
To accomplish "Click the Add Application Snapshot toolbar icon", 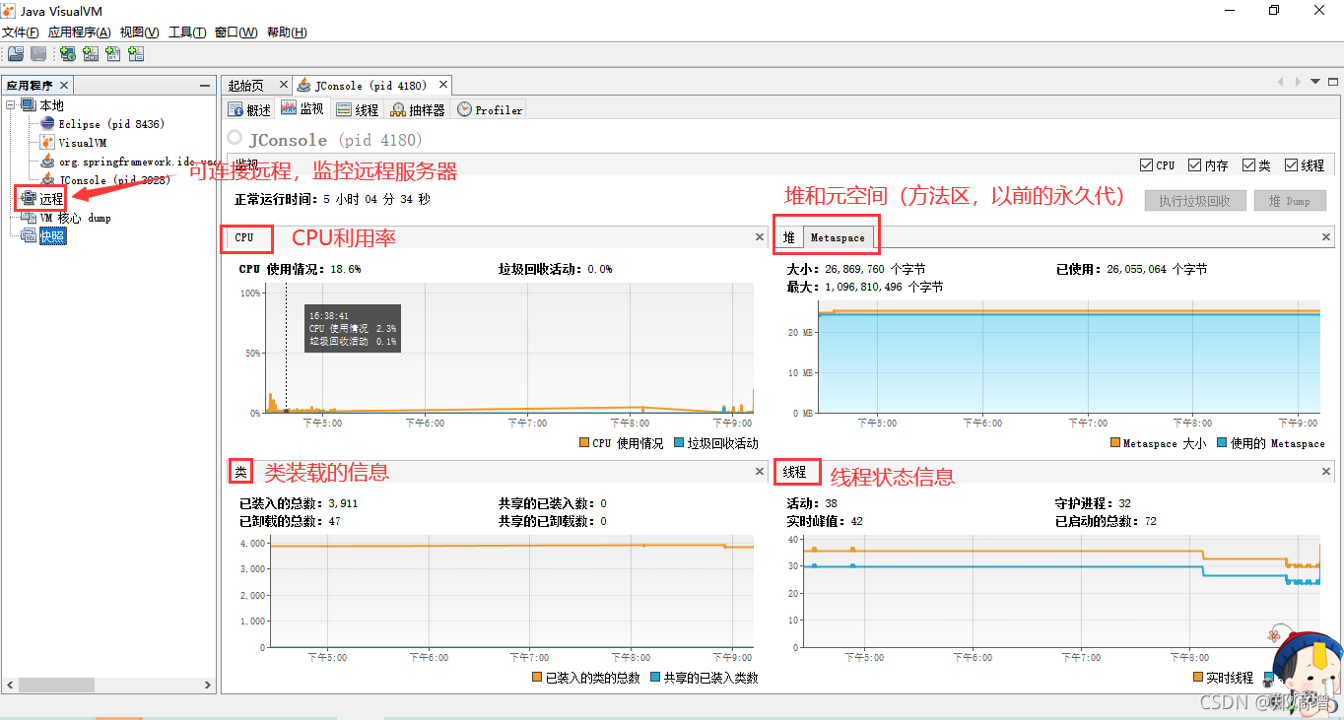I will (136, 54).
